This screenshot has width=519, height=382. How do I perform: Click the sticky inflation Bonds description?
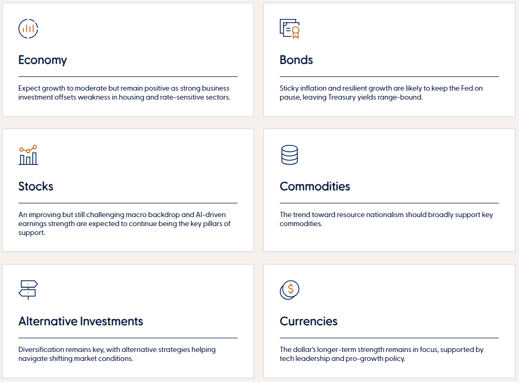click(381, 93)
